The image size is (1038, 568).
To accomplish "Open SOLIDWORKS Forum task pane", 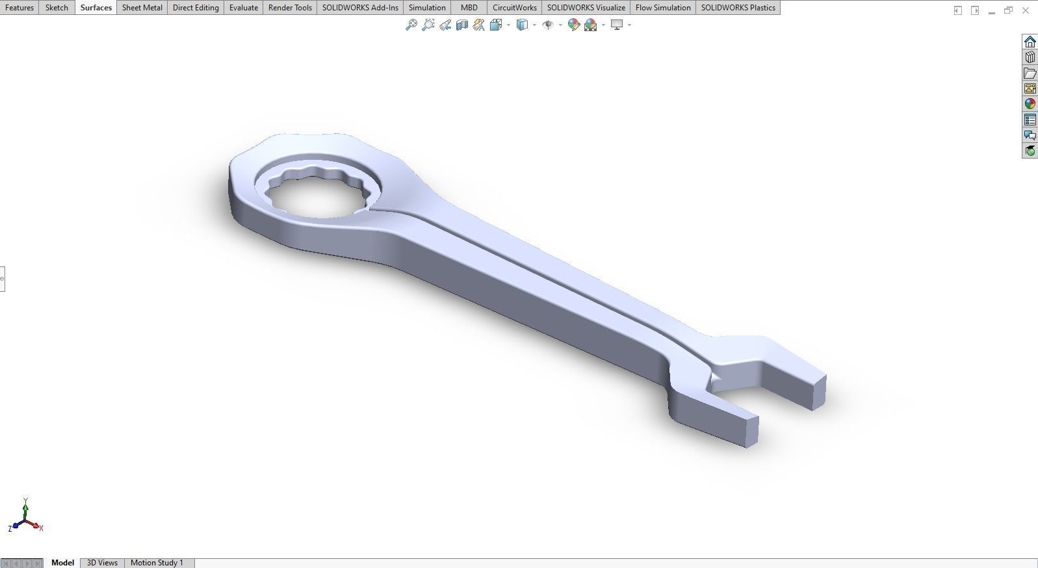I will (1030, 135).
